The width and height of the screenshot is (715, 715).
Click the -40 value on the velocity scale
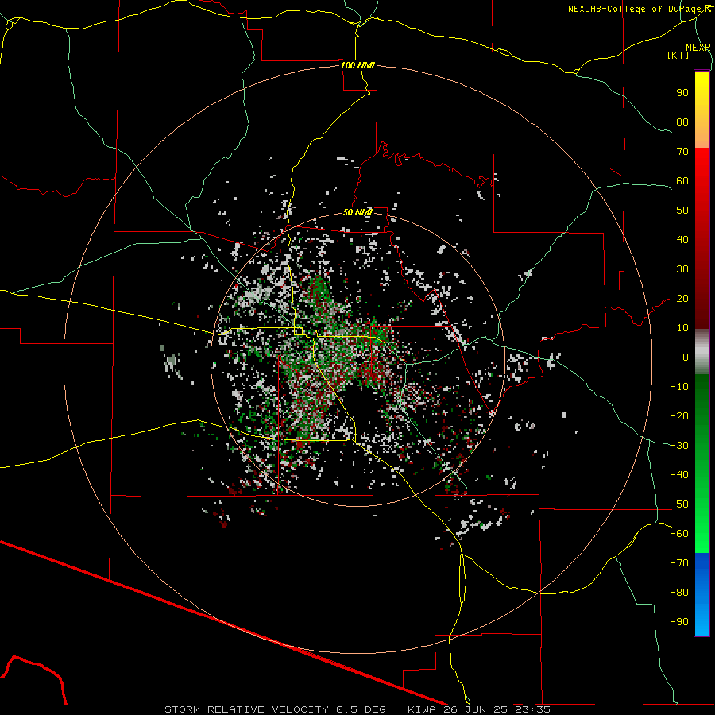coord(679,475)
